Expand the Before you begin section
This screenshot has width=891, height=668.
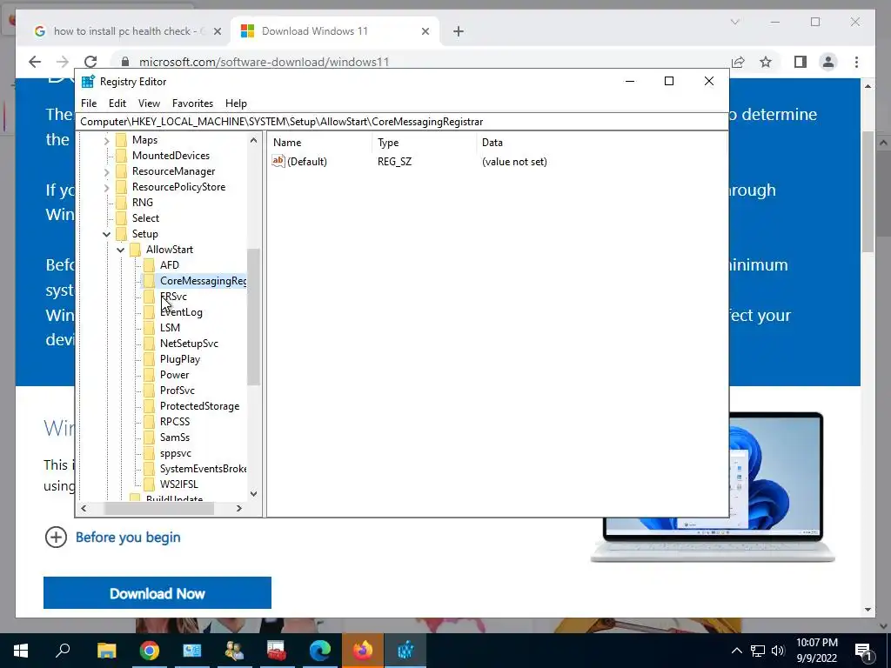[112, 538]
